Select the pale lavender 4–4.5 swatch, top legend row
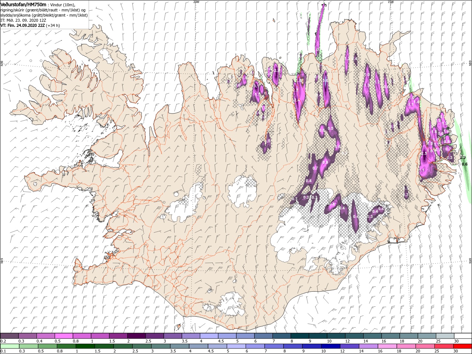 (209, 336)
